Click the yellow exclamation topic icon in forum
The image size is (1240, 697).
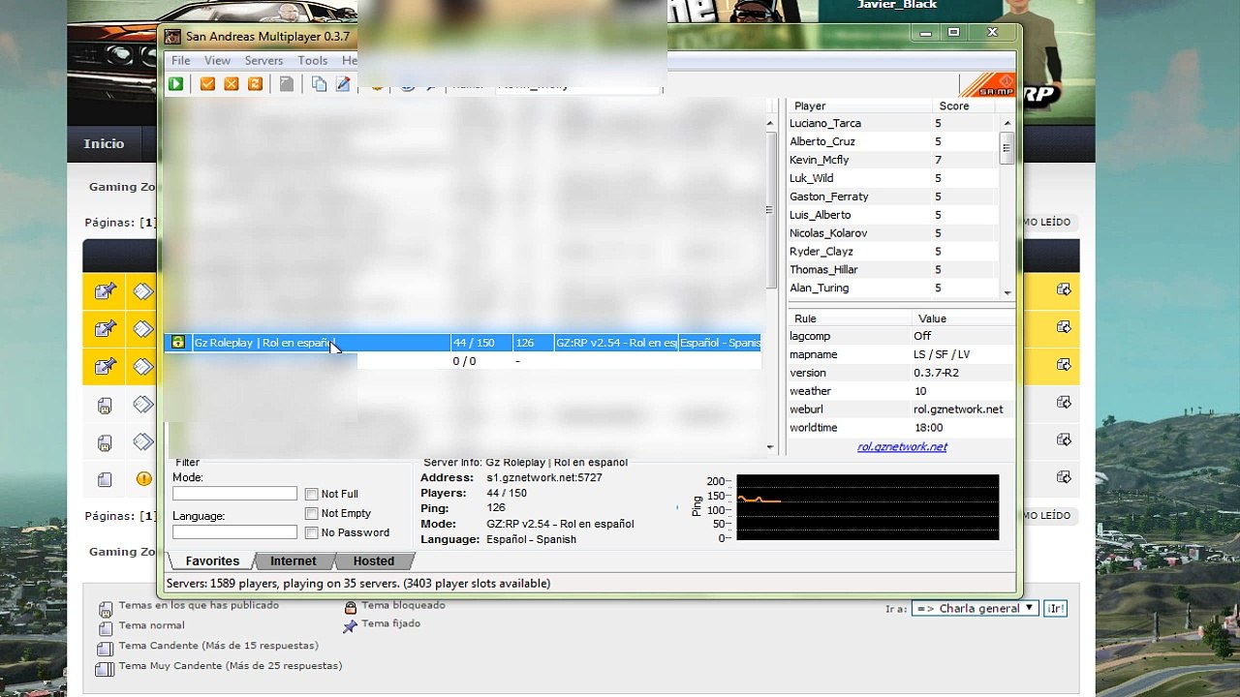143,478
